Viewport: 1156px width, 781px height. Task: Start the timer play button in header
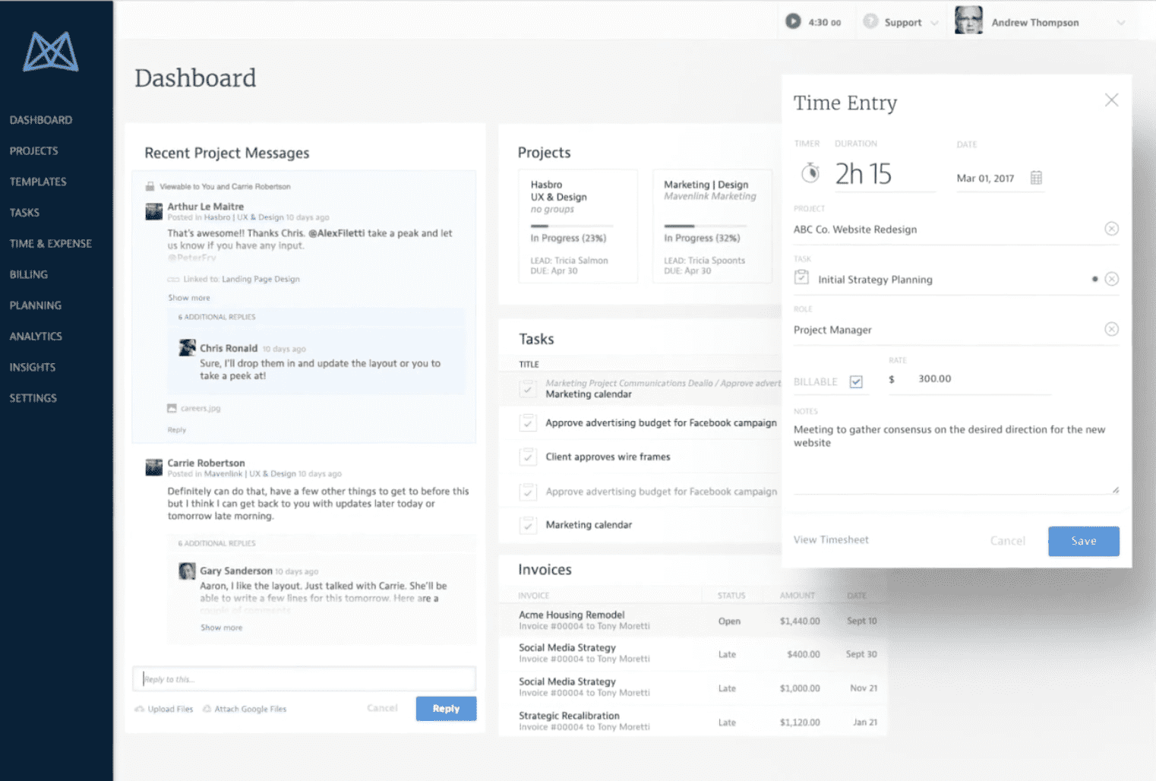(793, 22)
